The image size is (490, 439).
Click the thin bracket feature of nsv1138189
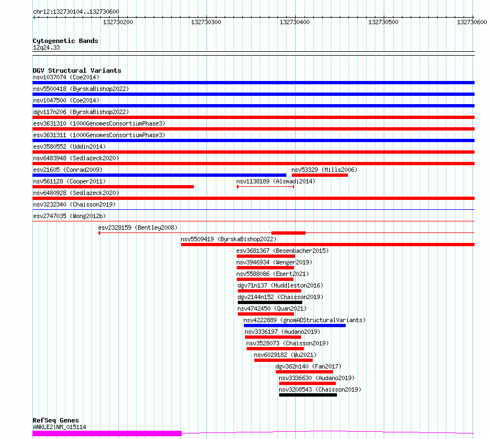[x=265, y=187]
